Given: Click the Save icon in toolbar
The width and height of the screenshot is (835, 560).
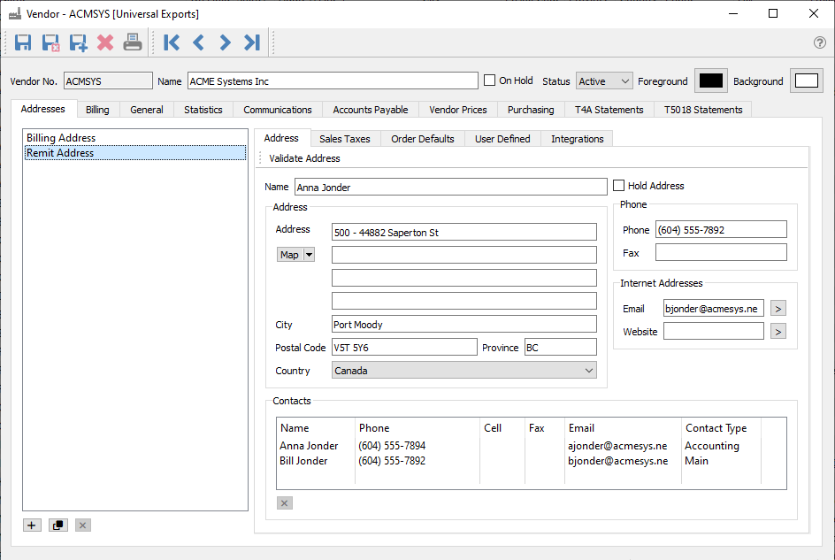Looking at the screenshot, I should click(x=24, y=42).
